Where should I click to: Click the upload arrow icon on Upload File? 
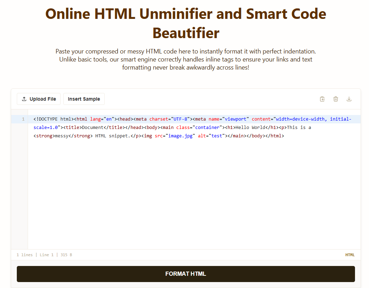pyautogui.click(x=24, y=99)
